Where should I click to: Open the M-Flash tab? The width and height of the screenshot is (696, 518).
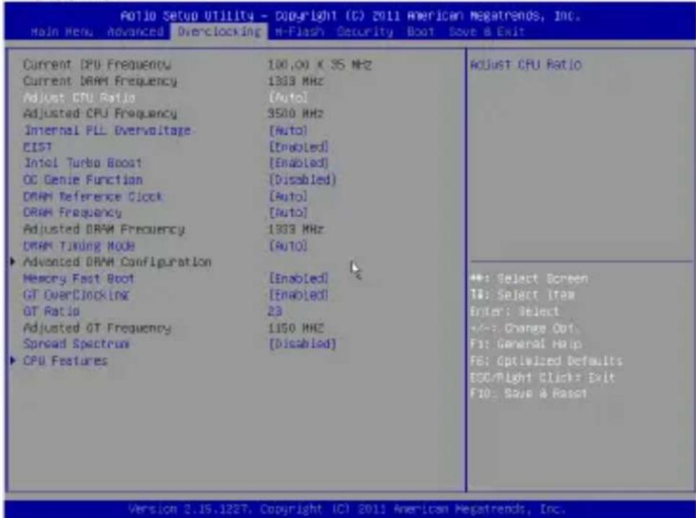click(299, 32)
